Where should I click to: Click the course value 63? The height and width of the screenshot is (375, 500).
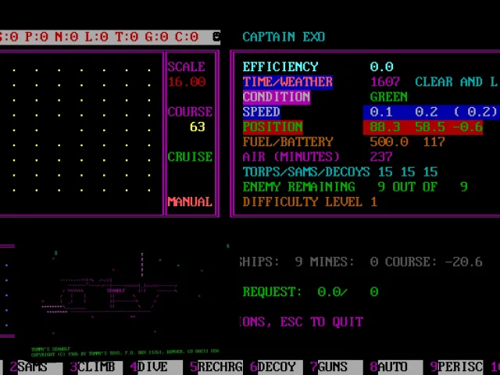click(x=198, y=127)
